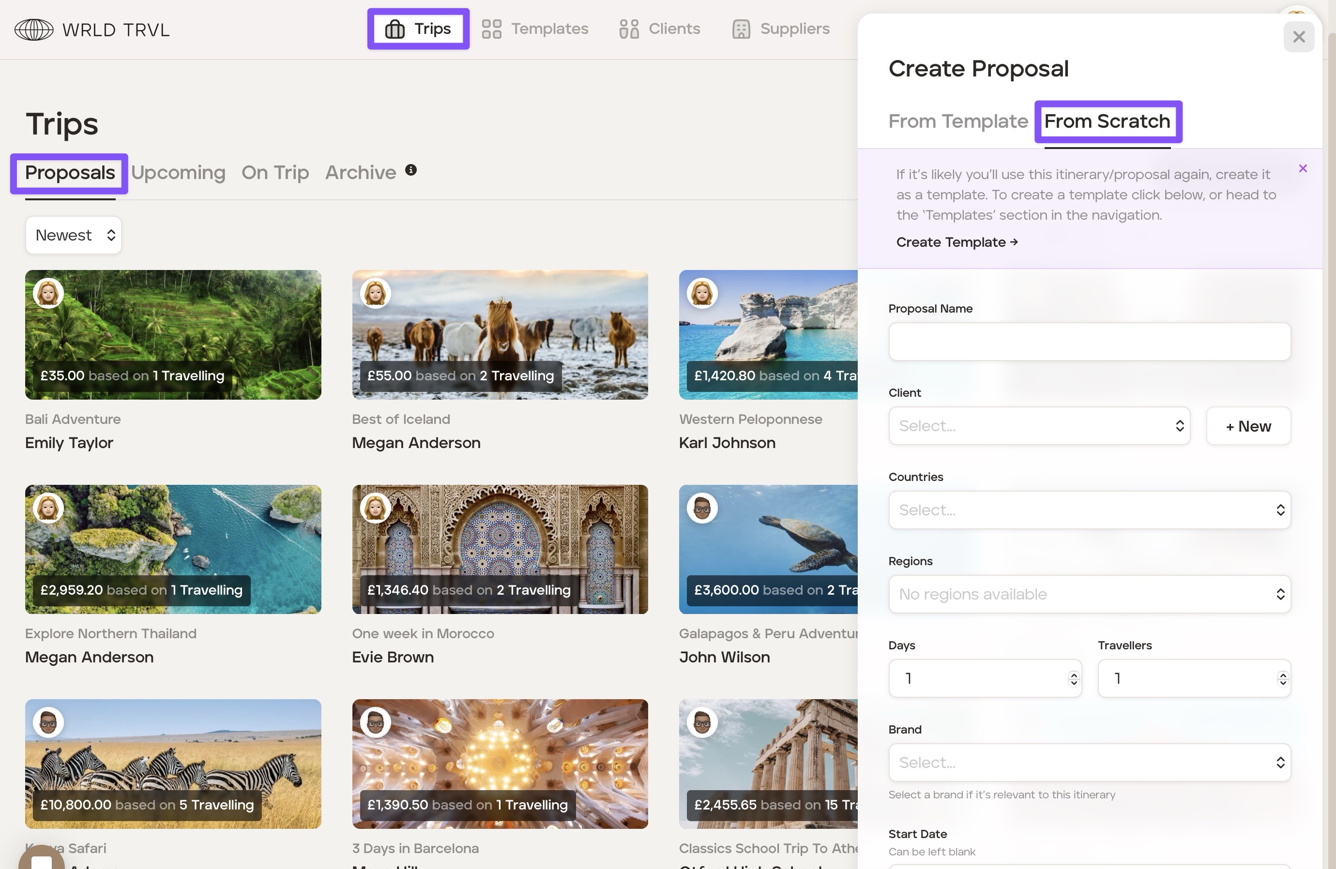Switch to the Upcoming trips tab
This screenshot has width=1336, height=869.
pyautogui.click(x=179, y=172)
